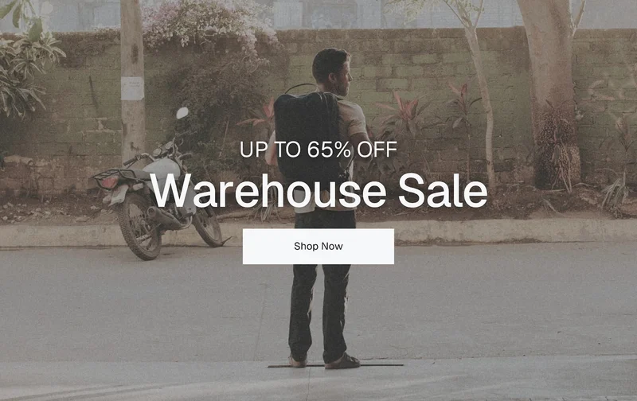Click the Shop Now button

[x=318, y=247]
